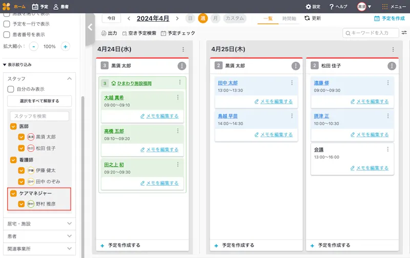Screen dimensions: 410x258
Task: Open options for 遠藤 修 appointment
Action: [388, 83]
